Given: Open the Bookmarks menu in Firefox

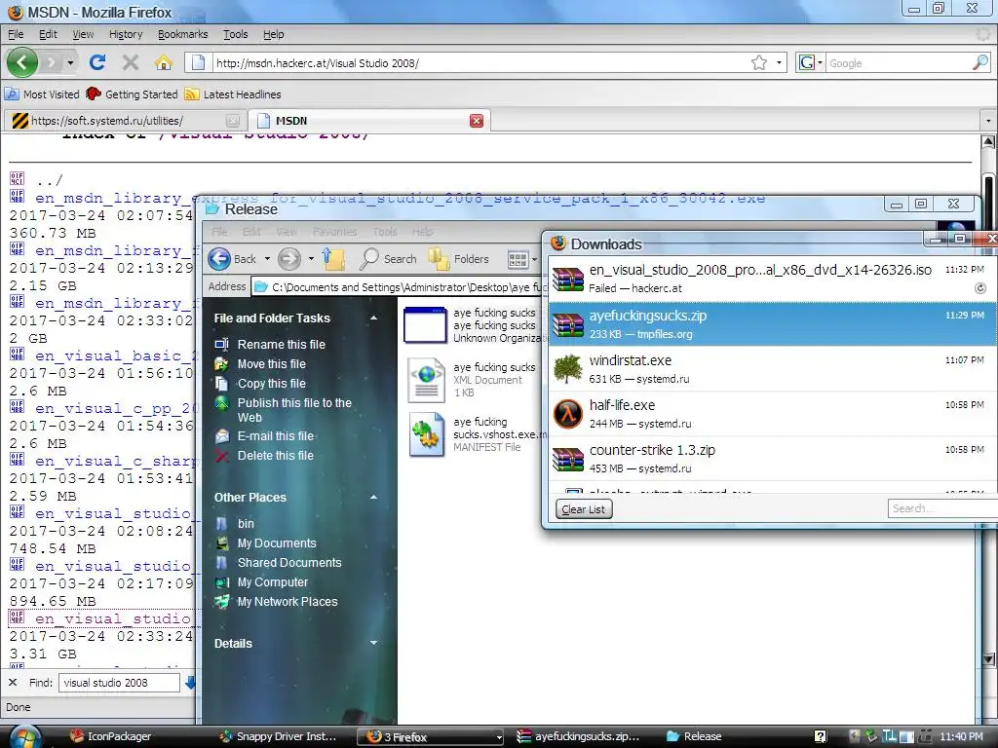Looking at the screenshot, I should (x=182, y=34).
